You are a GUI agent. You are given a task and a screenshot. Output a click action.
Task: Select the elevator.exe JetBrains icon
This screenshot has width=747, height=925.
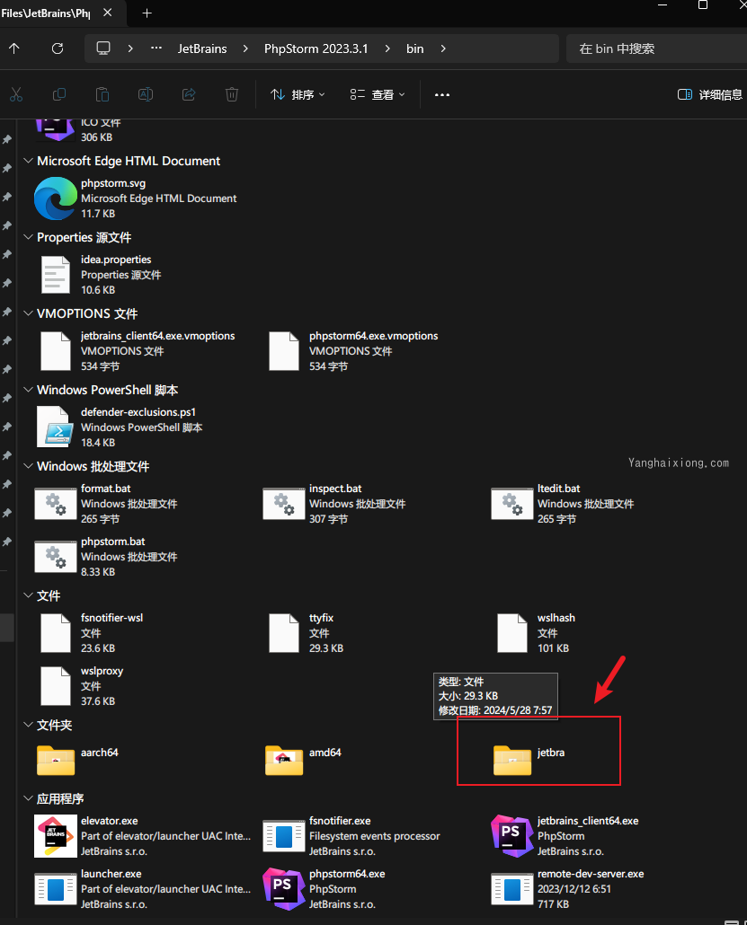tap(56, 836)
